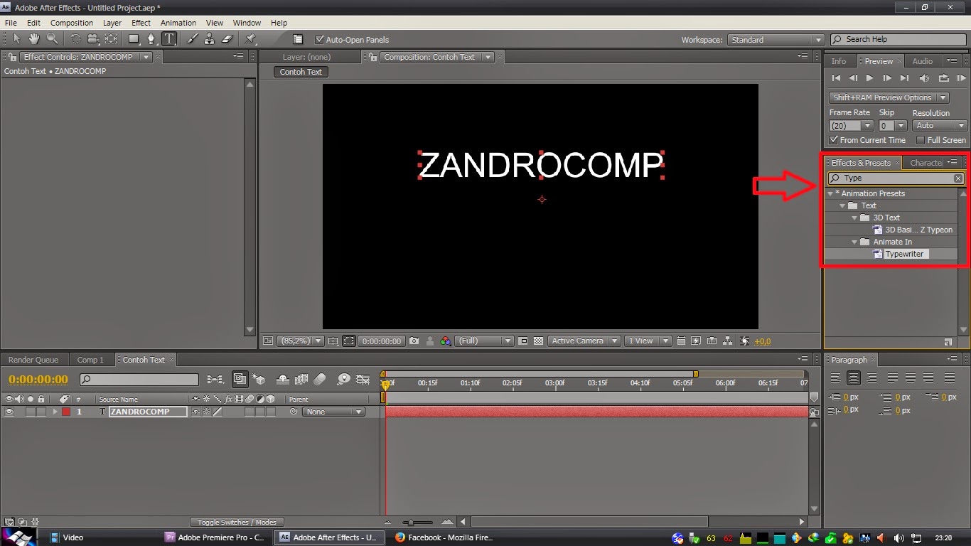Click the timeline layer search field
Screen dimensions: 971x546
point(139,380)
